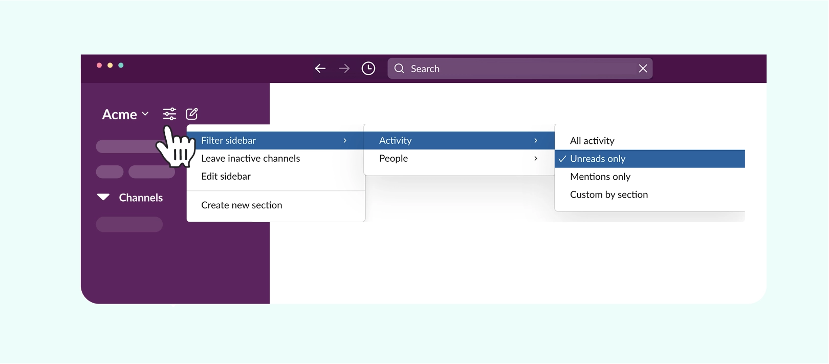Collapse the Channels section

[103, 198]
